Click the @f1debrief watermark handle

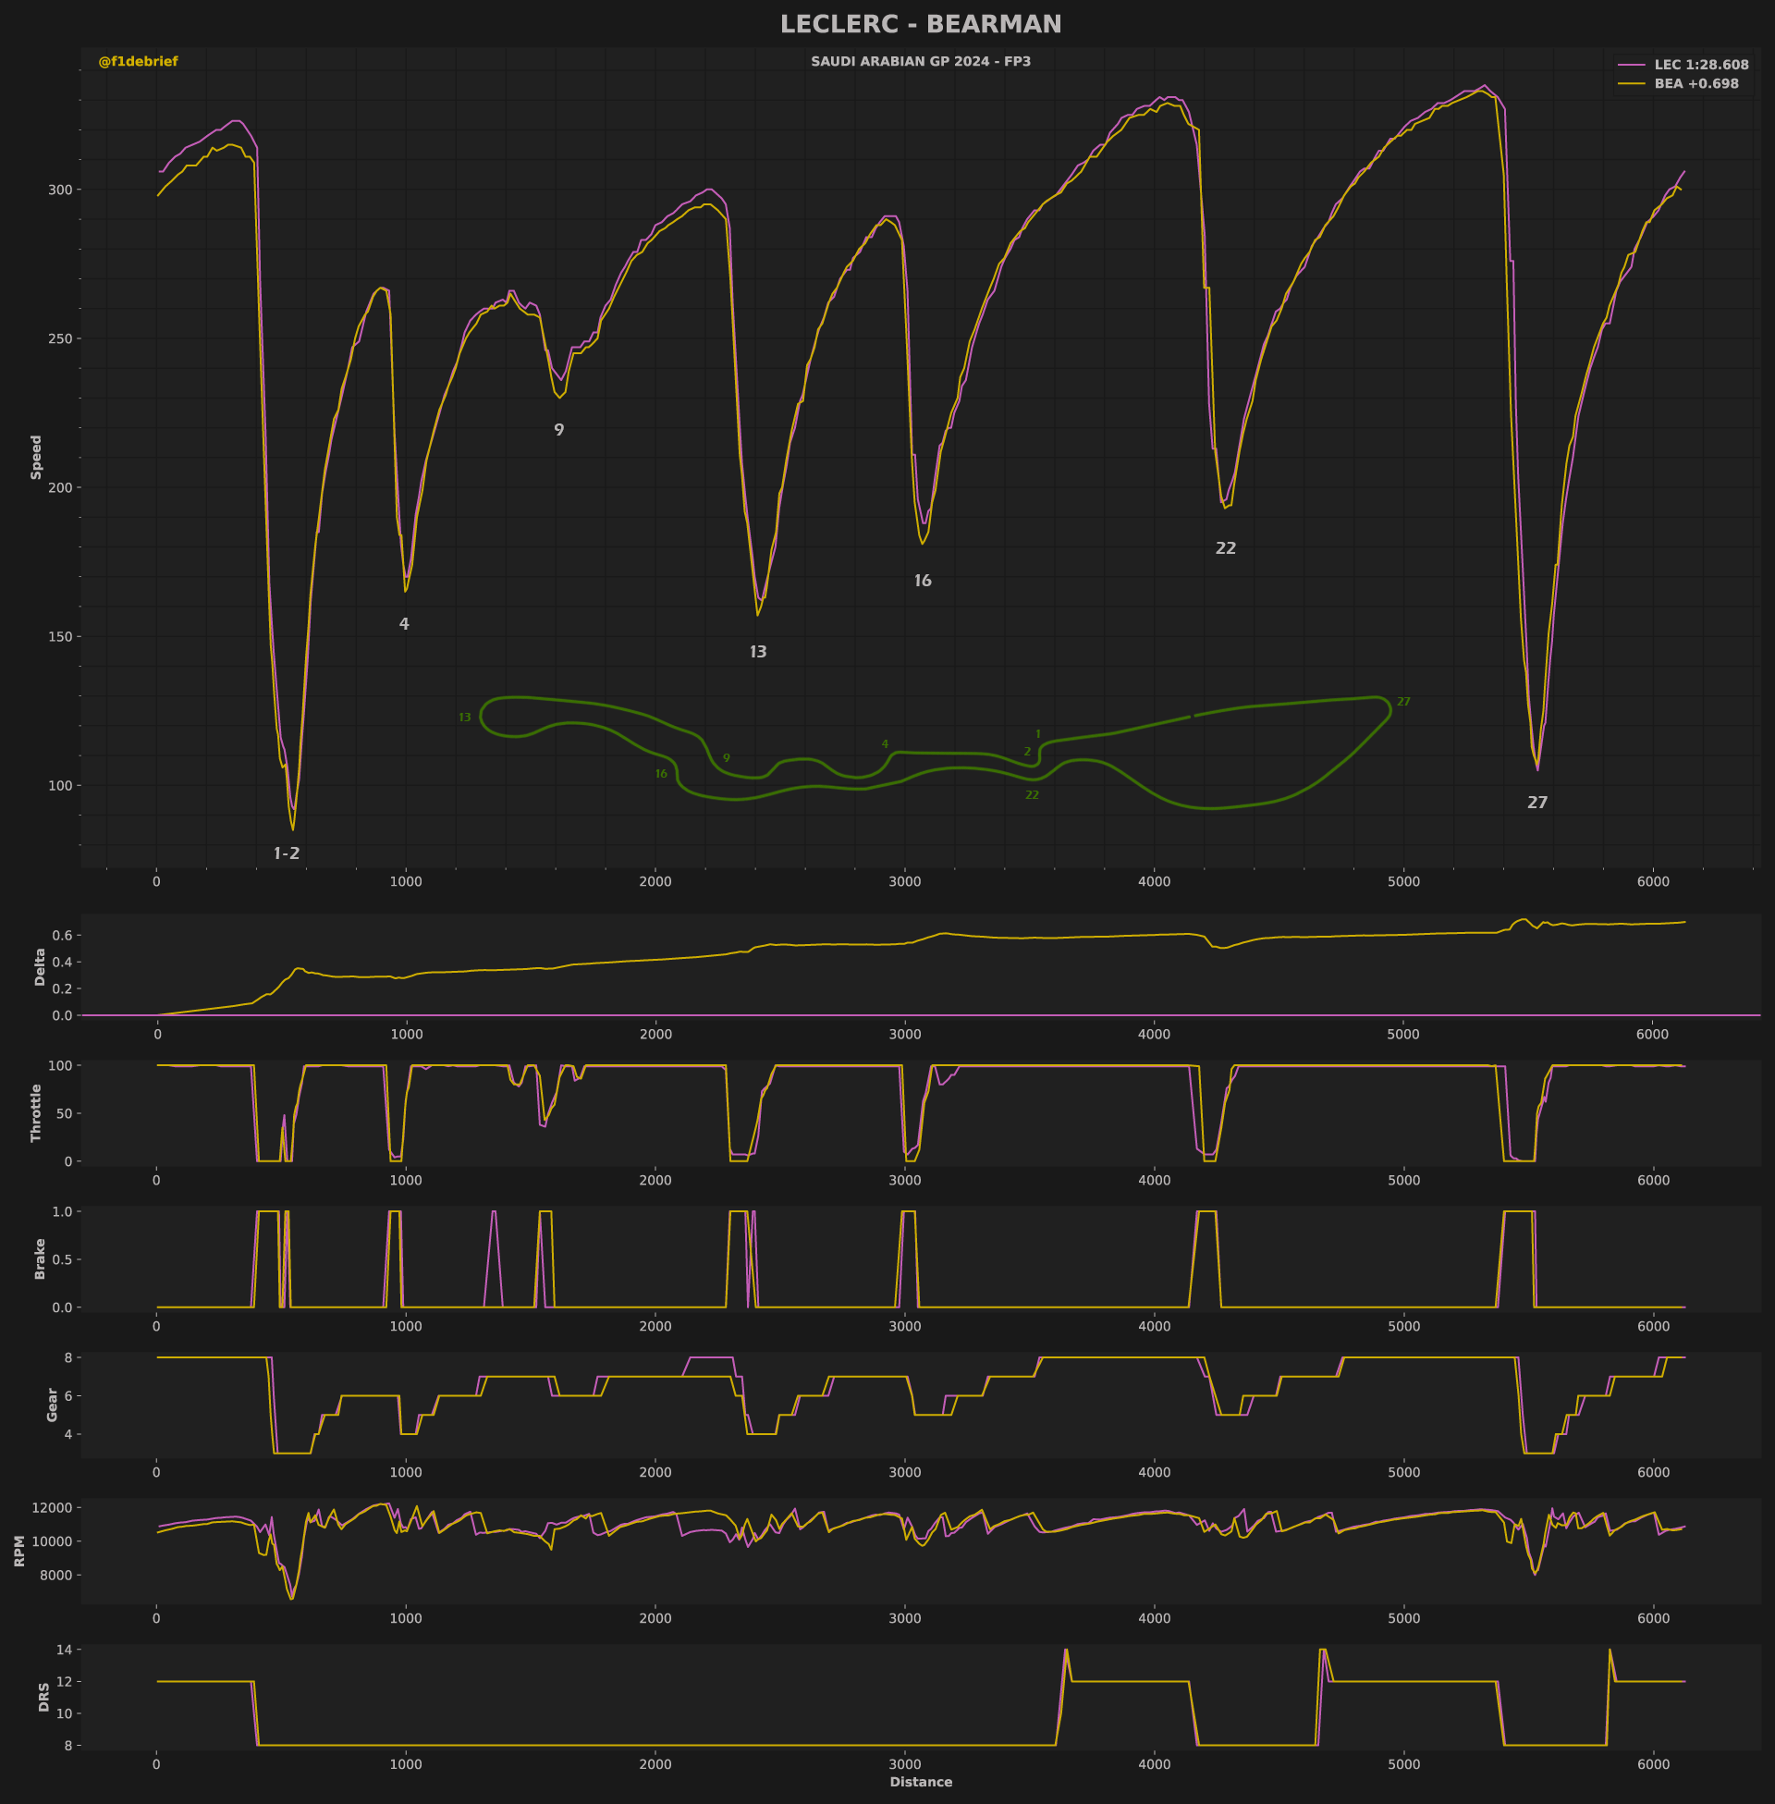tap(138, 62)
